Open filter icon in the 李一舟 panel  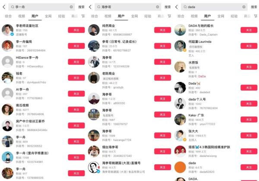[83, 16]
